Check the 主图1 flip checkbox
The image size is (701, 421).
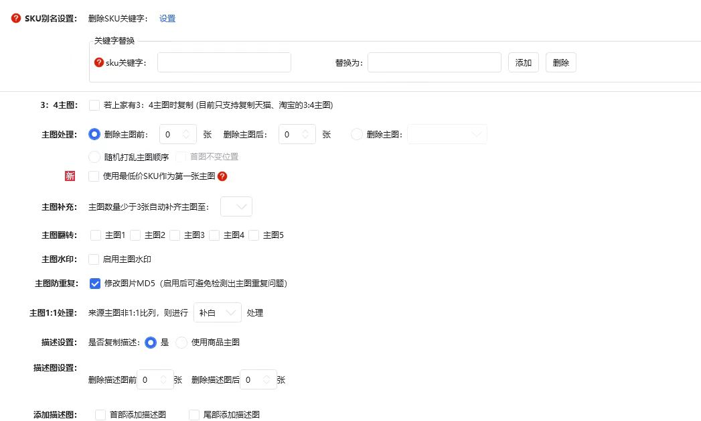[x=94, y=235]
